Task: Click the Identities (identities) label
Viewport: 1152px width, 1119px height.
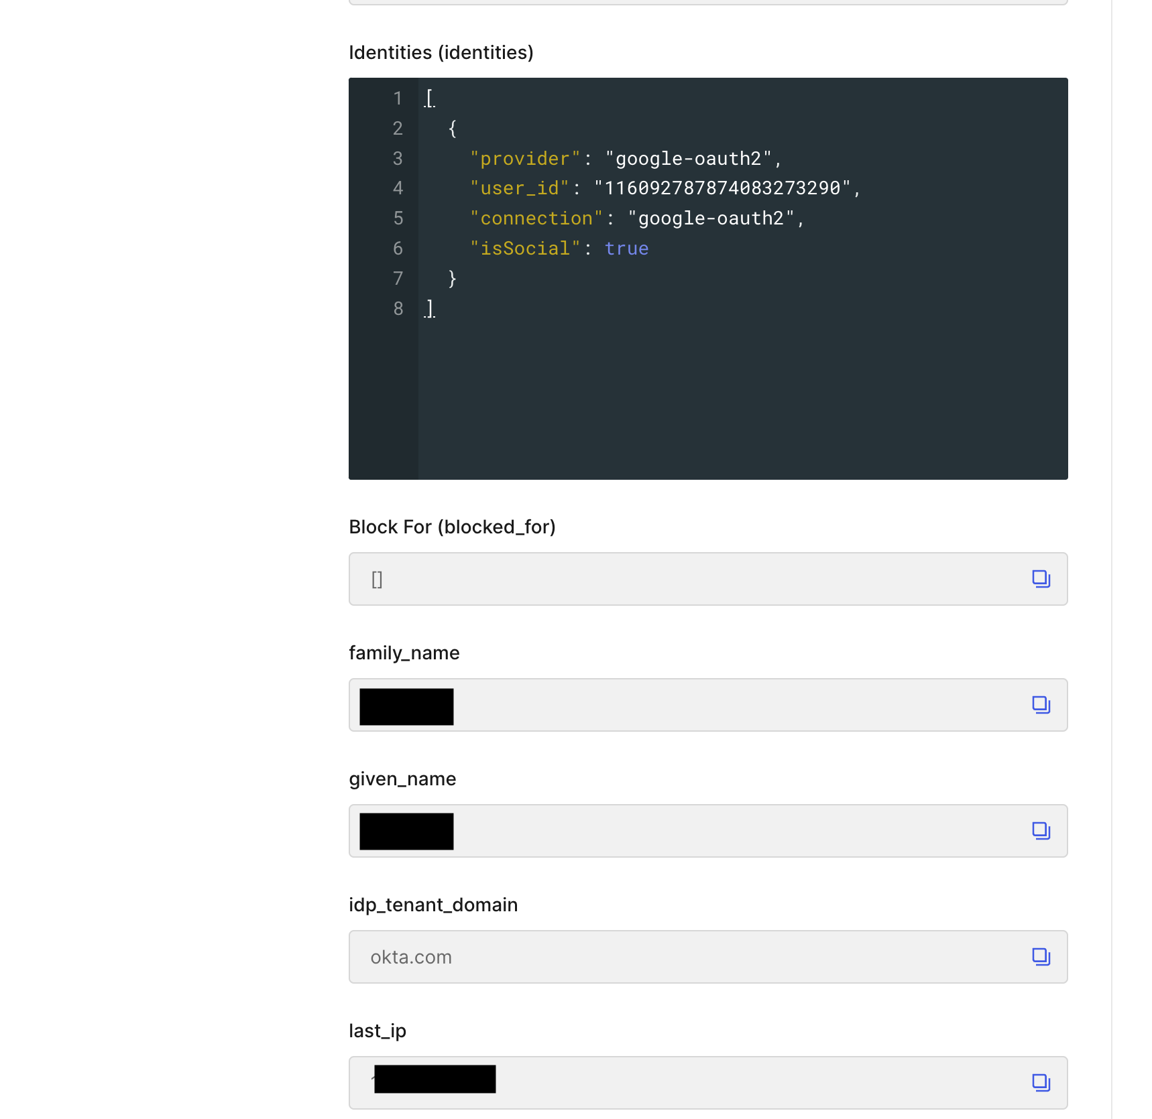Action: (441, 52)
